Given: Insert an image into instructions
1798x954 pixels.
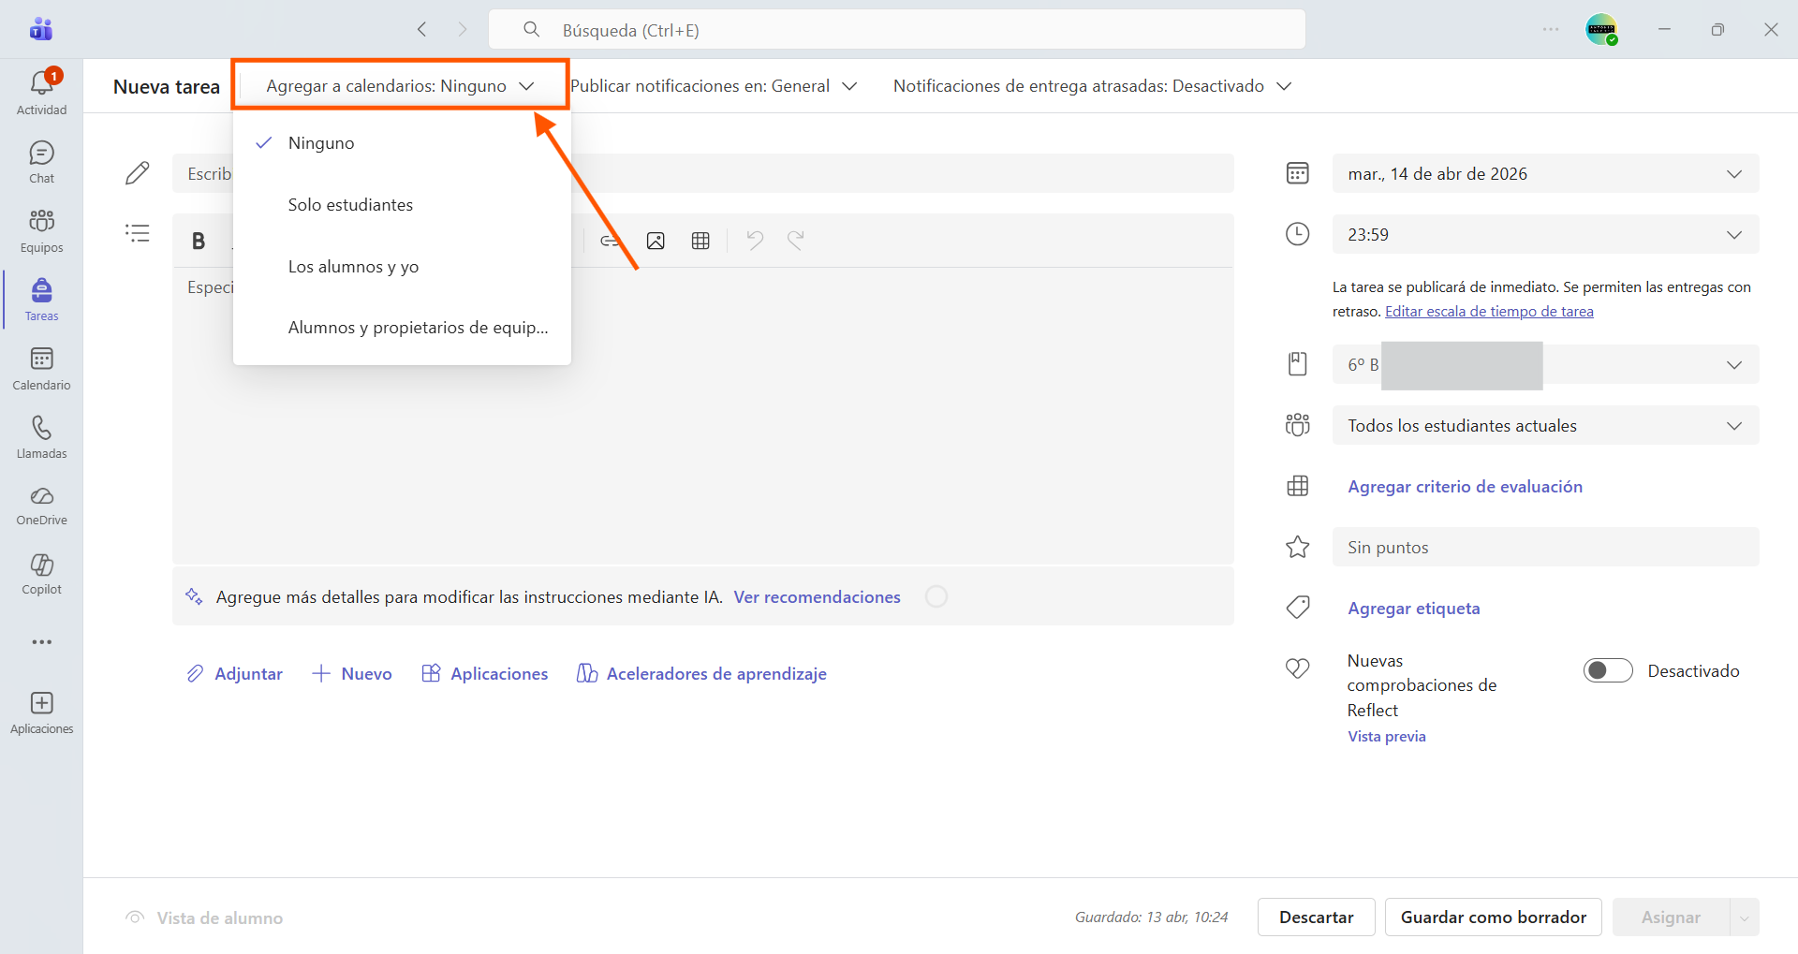Looking at the screenshot, I should click(x=656, y=241).
